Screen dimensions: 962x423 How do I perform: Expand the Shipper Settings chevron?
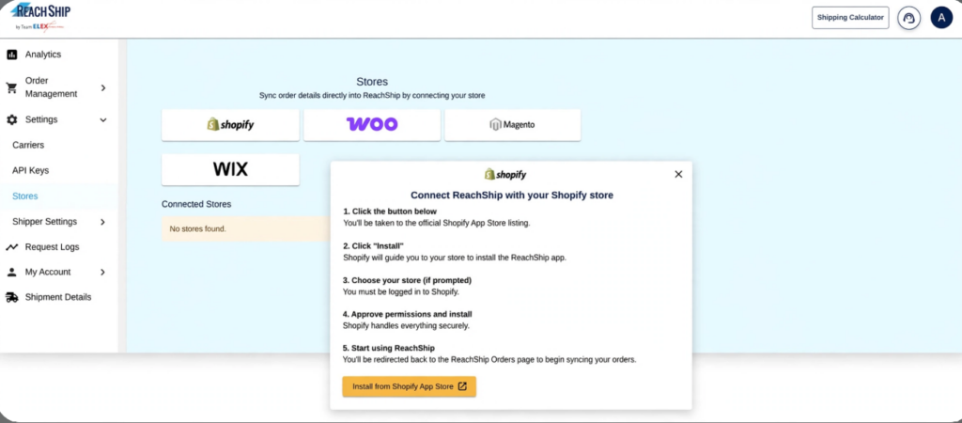click(103, 222)
